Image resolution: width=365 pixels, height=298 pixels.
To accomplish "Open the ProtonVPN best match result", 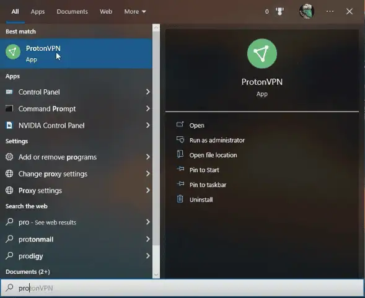I will click(76, 53).
